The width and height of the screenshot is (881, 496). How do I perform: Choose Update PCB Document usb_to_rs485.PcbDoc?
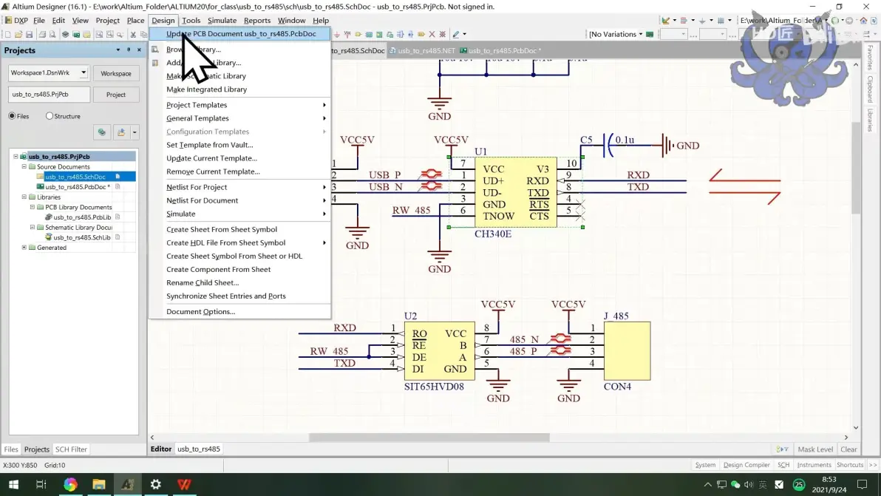[240, 34]
